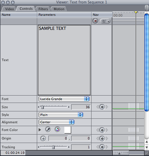Open the Alignment dropdown showing Center
The height and width of the screenshot is (156, 149).
[x=56, y=122]
